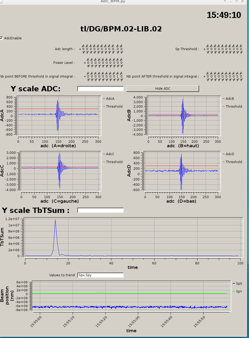Toggle the AdcEnable checkbox

click(x=2, y=38)
